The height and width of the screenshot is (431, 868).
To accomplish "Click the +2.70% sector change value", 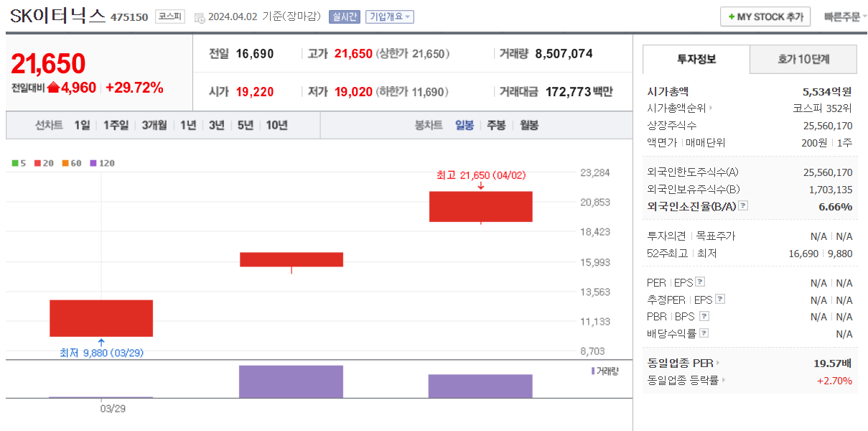I will tap(835, 380).
